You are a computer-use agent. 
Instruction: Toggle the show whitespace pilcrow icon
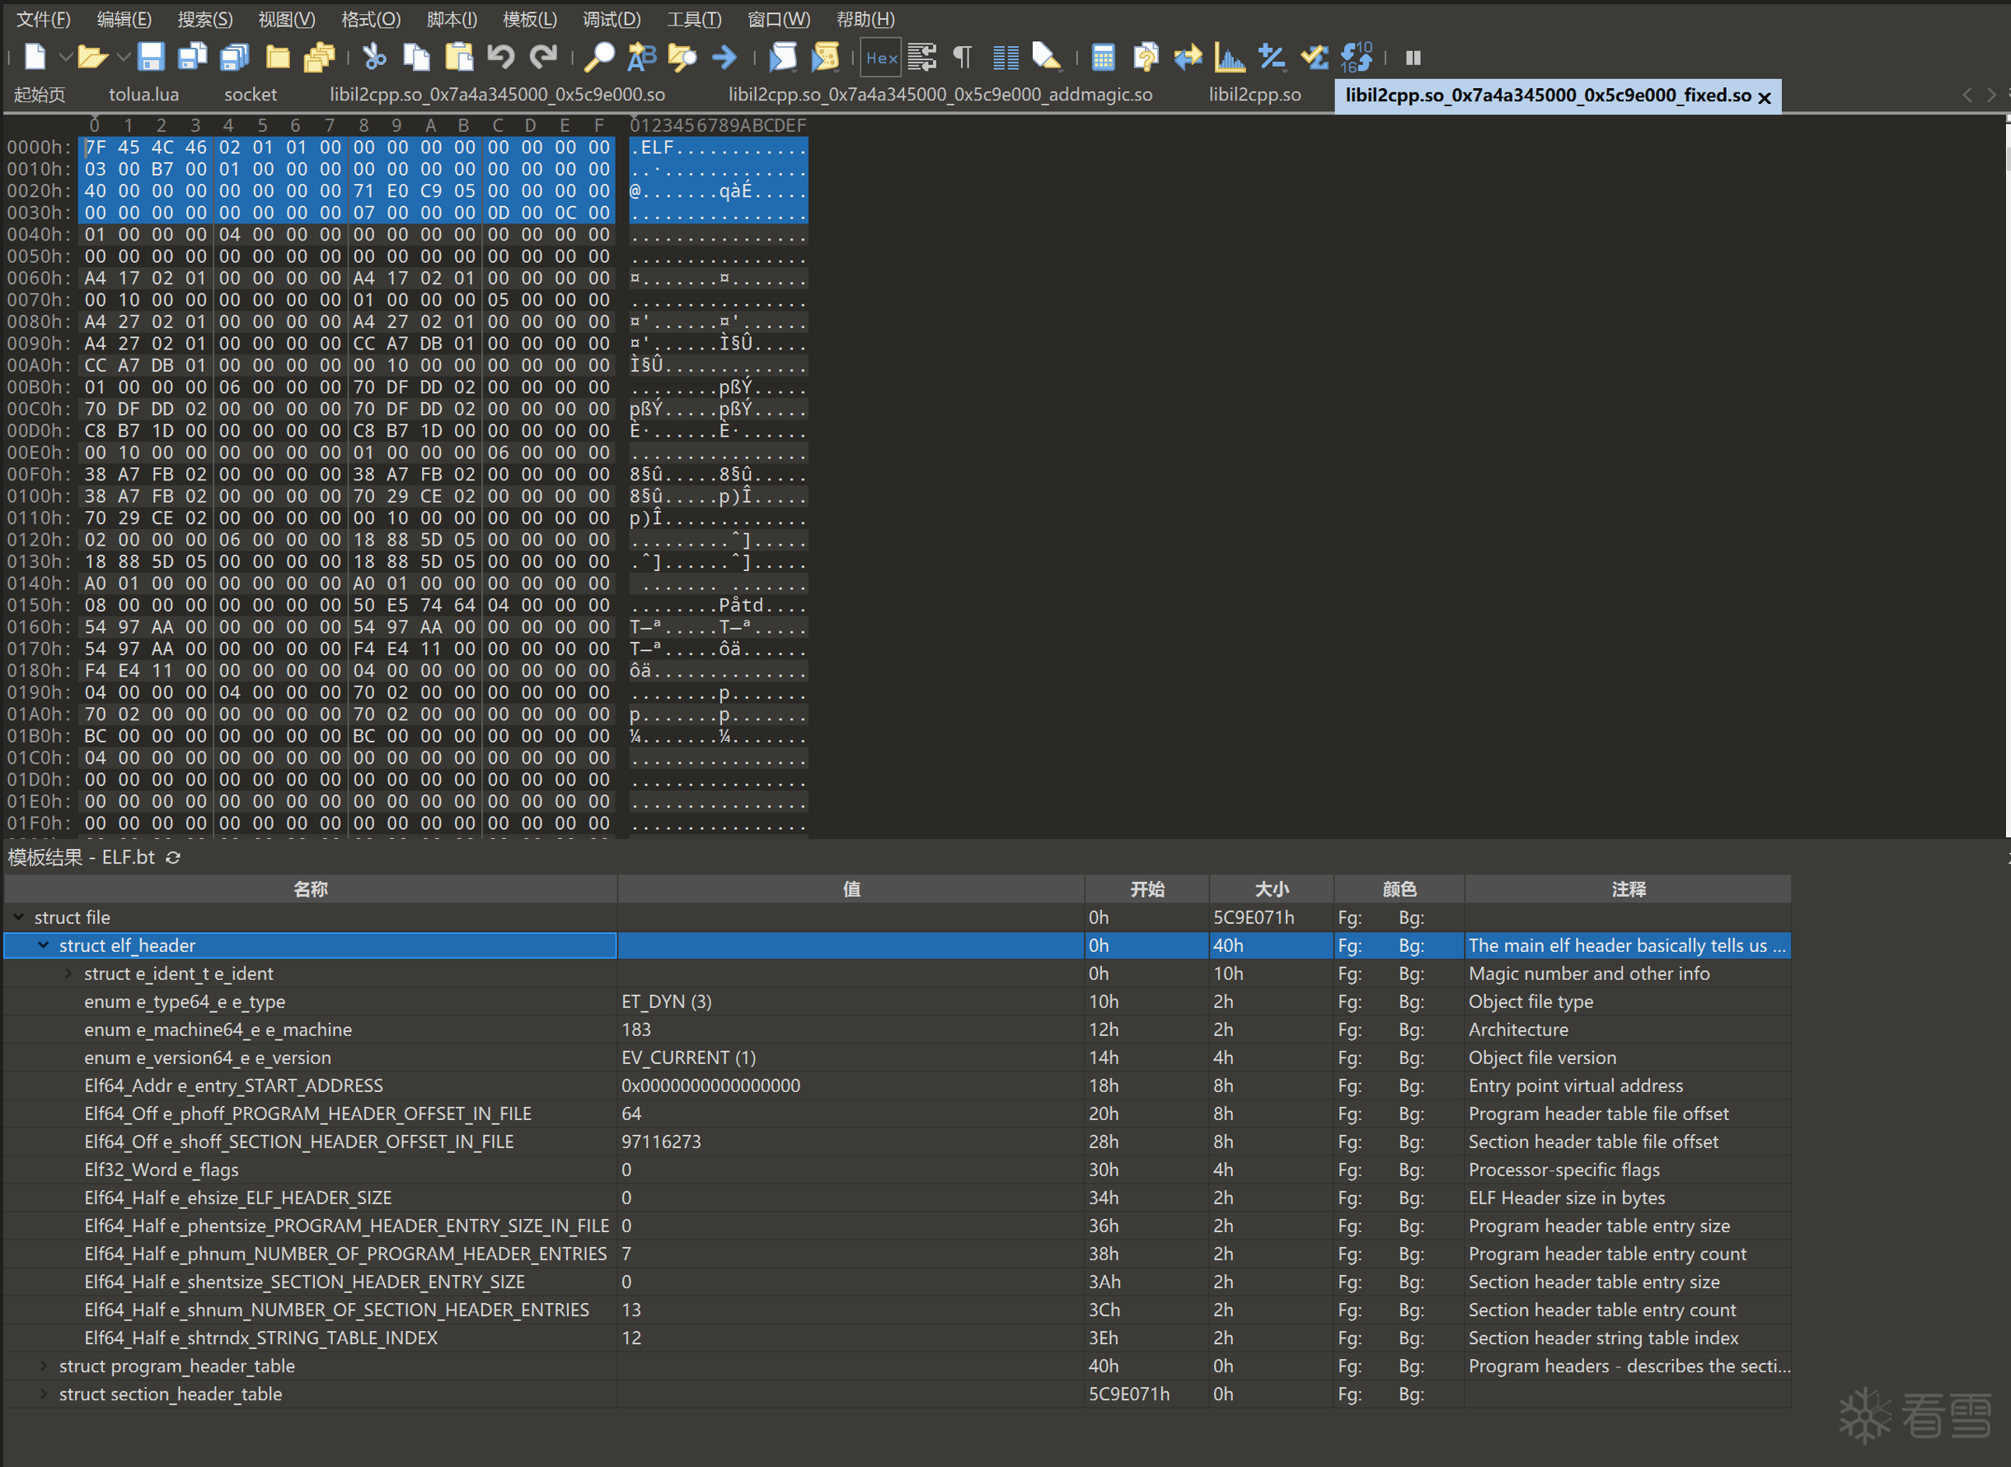tap(963, 58)
